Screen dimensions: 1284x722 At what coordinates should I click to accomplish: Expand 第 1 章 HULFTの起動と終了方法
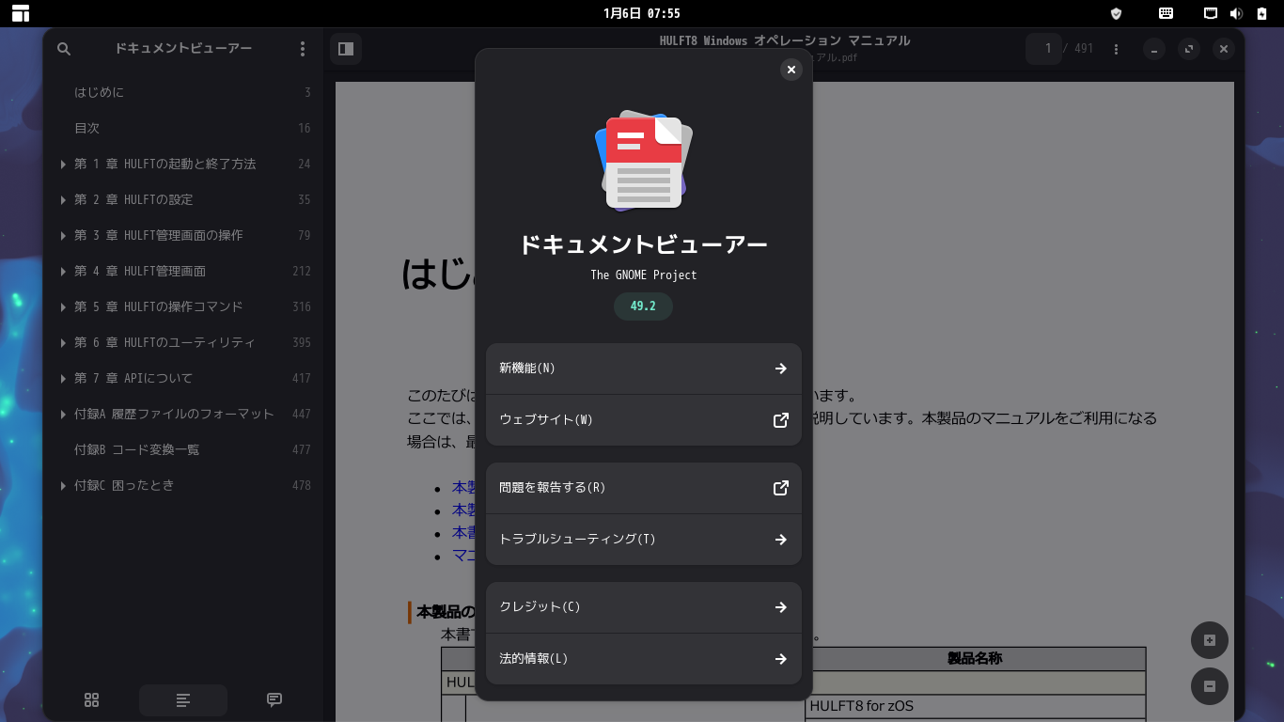[x=63, y=165]
